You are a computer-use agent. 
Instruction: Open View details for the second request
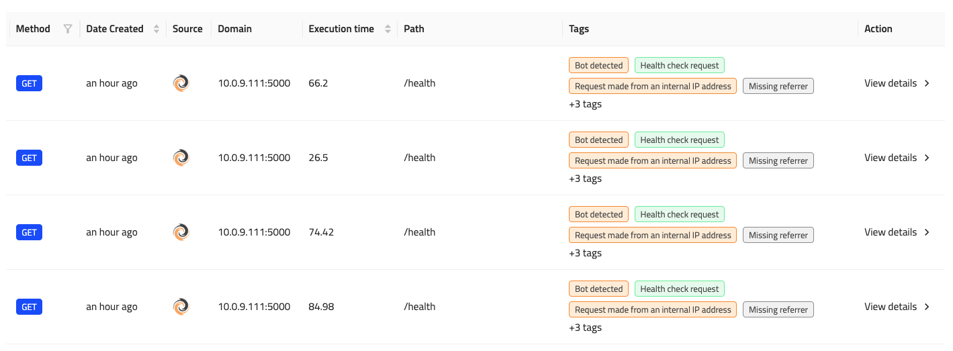point(891,158)
